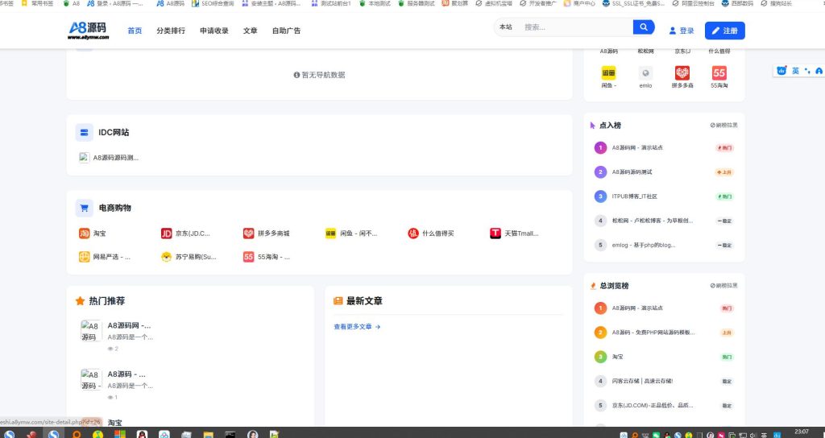Open the 聚划算 bookmark
The image size is (825, 438).
click(x=454, y=3)
